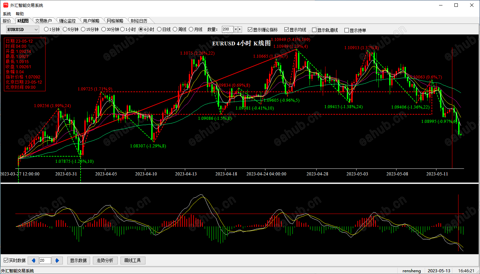The image size is (480, 274).
Task: Decrease 数量 with the left spinner arrow
Action: 236,29
